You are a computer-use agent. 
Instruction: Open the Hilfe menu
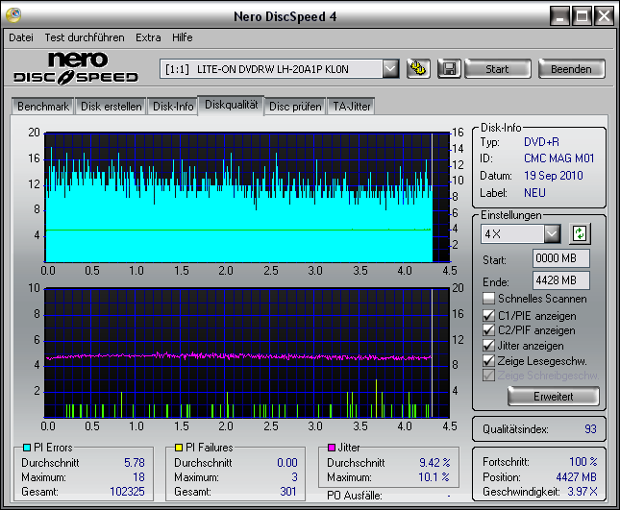click(x=183, y=37)
